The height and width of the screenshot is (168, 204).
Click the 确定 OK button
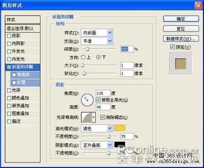(x=181, y=19)
